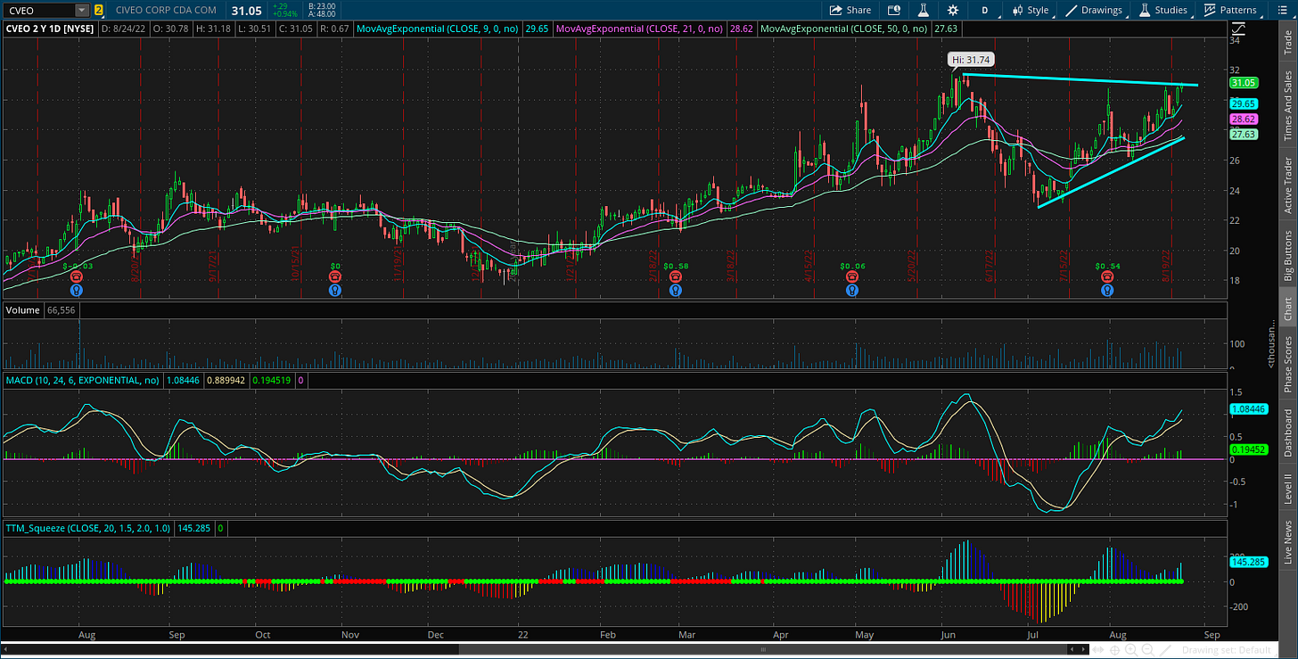
Task: Switch to the Chart sidebar tab
Action: 1287,308
